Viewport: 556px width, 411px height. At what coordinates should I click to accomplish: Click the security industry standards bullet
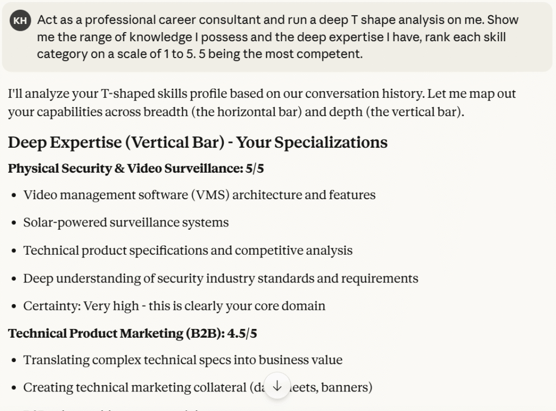point(220,279)
